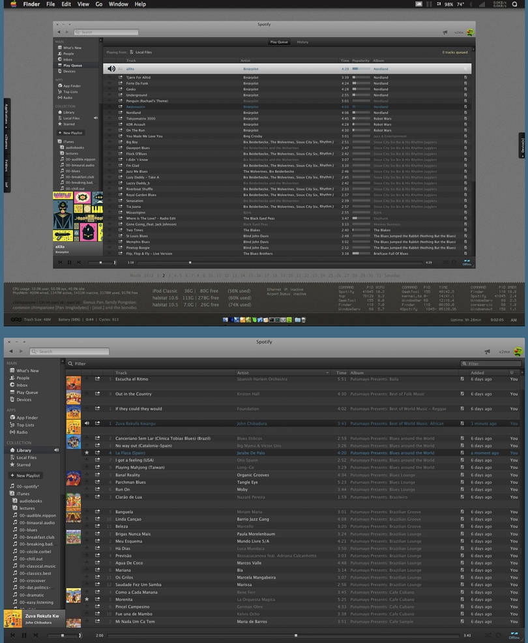
Task: Go to previous track in Play Queue window
Action: point(60,262)
